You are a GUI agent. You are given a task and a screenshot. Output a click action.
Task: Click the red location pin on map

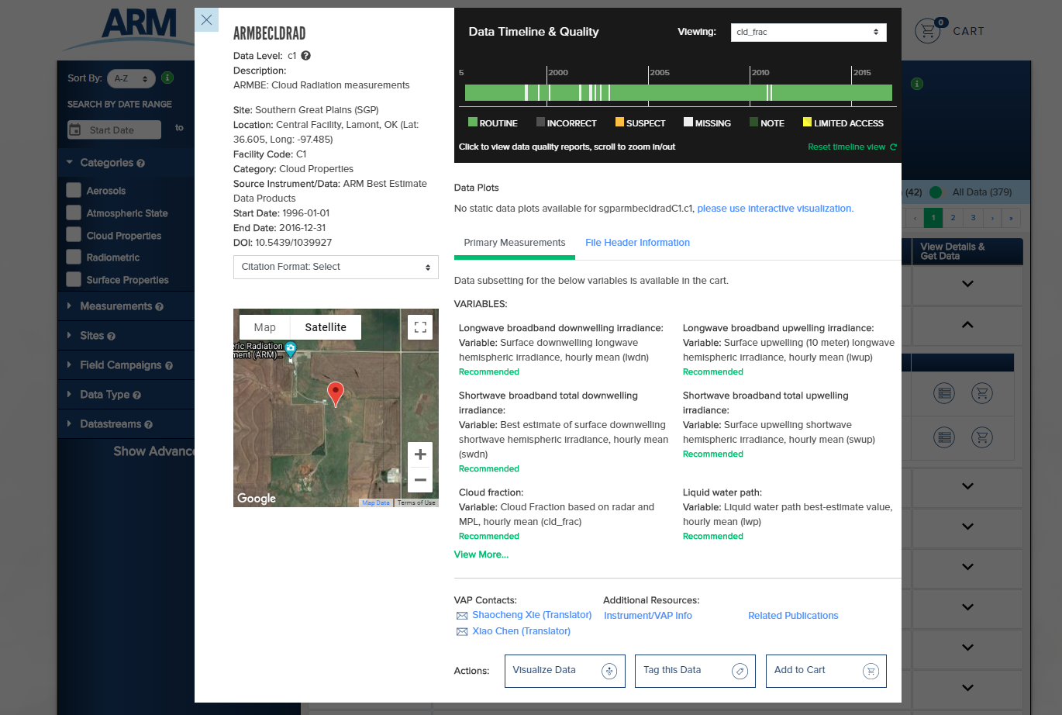coord(336,394)
